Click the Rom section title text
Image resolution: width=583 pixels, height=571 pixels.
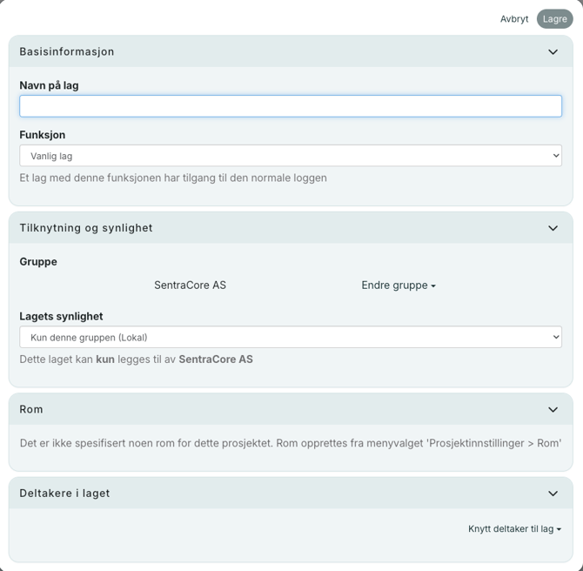click(x=31, y=410)
